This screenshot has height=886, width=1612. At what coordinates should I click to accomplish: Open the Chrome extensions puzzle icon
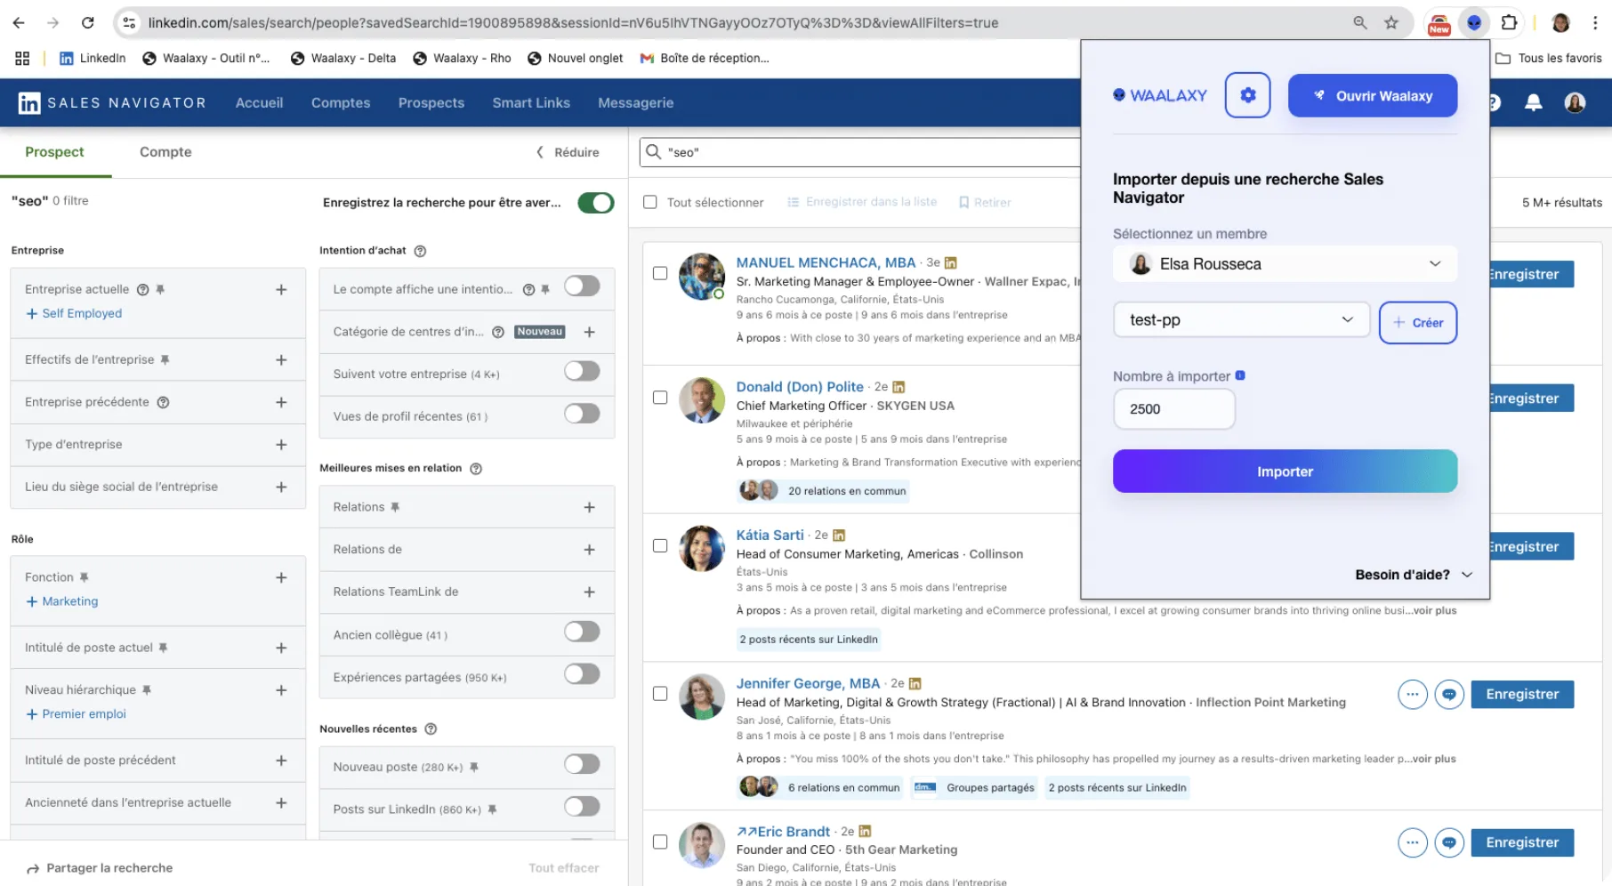[1509, 23]
